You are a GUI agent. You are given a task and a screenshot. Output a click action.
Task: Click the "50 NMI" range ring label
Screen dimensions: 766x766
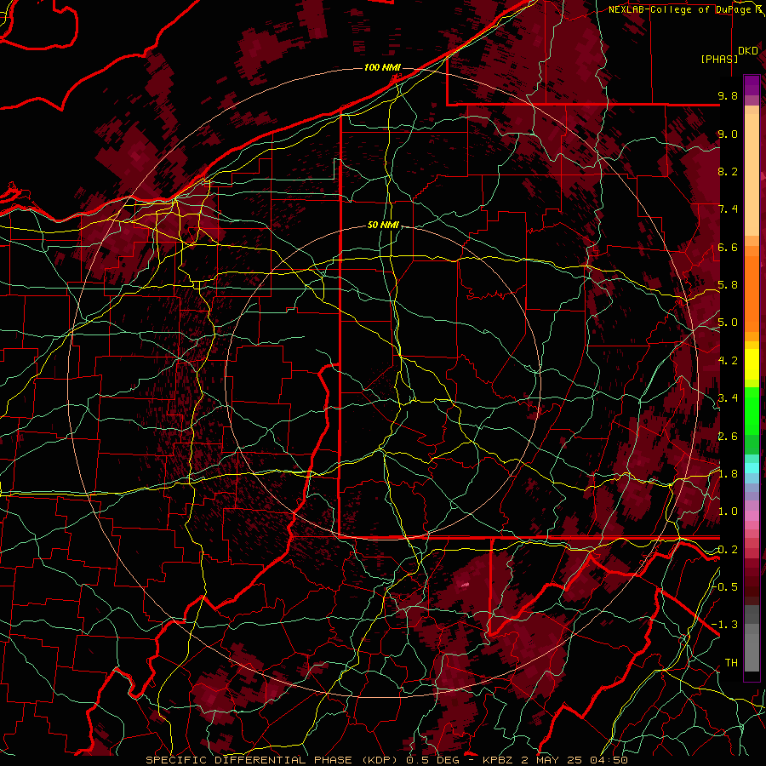(x=383, y=225)
